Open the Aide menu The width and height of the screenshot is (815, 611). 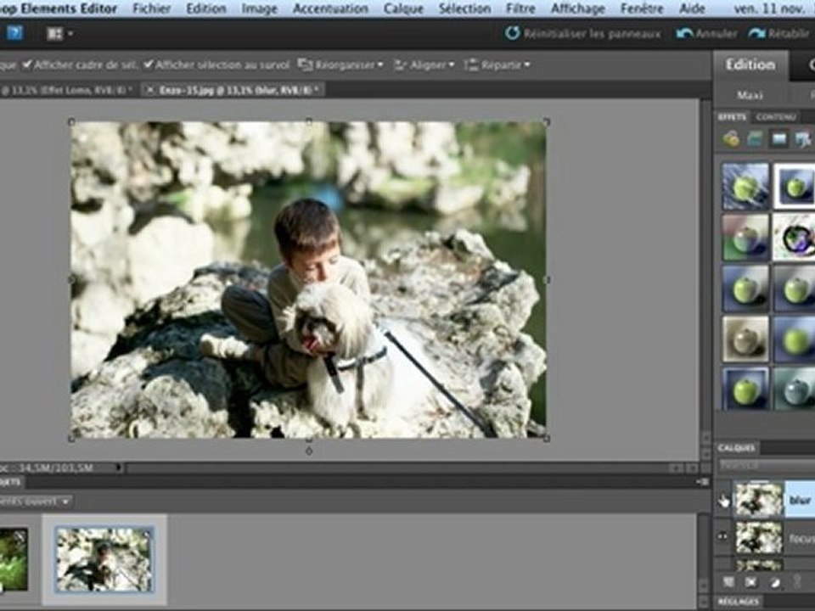pos(692,8)
